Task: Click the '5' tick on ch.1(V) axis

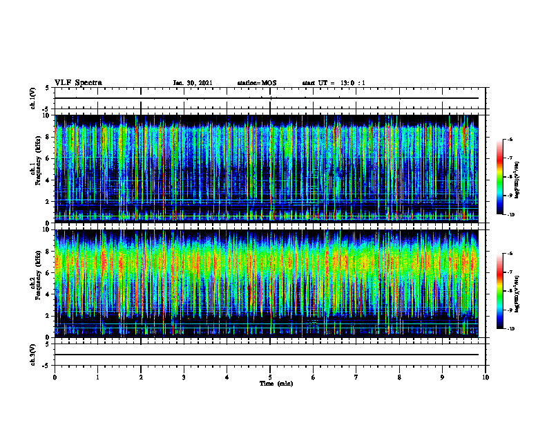Action: click(x=48, y=88)
